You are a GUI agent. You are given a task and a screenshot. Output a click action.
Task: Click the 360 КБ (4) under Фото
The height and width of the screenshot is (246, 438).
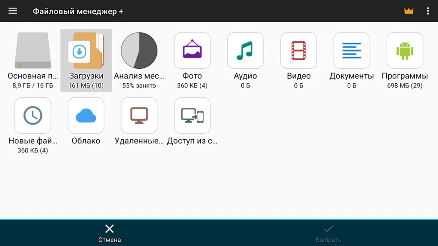click(x=192, y=85)
